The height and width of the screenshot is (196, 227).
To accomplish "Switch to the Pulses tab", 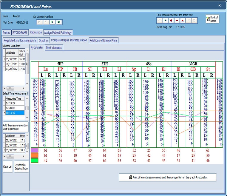I will (x=6, y=33).
